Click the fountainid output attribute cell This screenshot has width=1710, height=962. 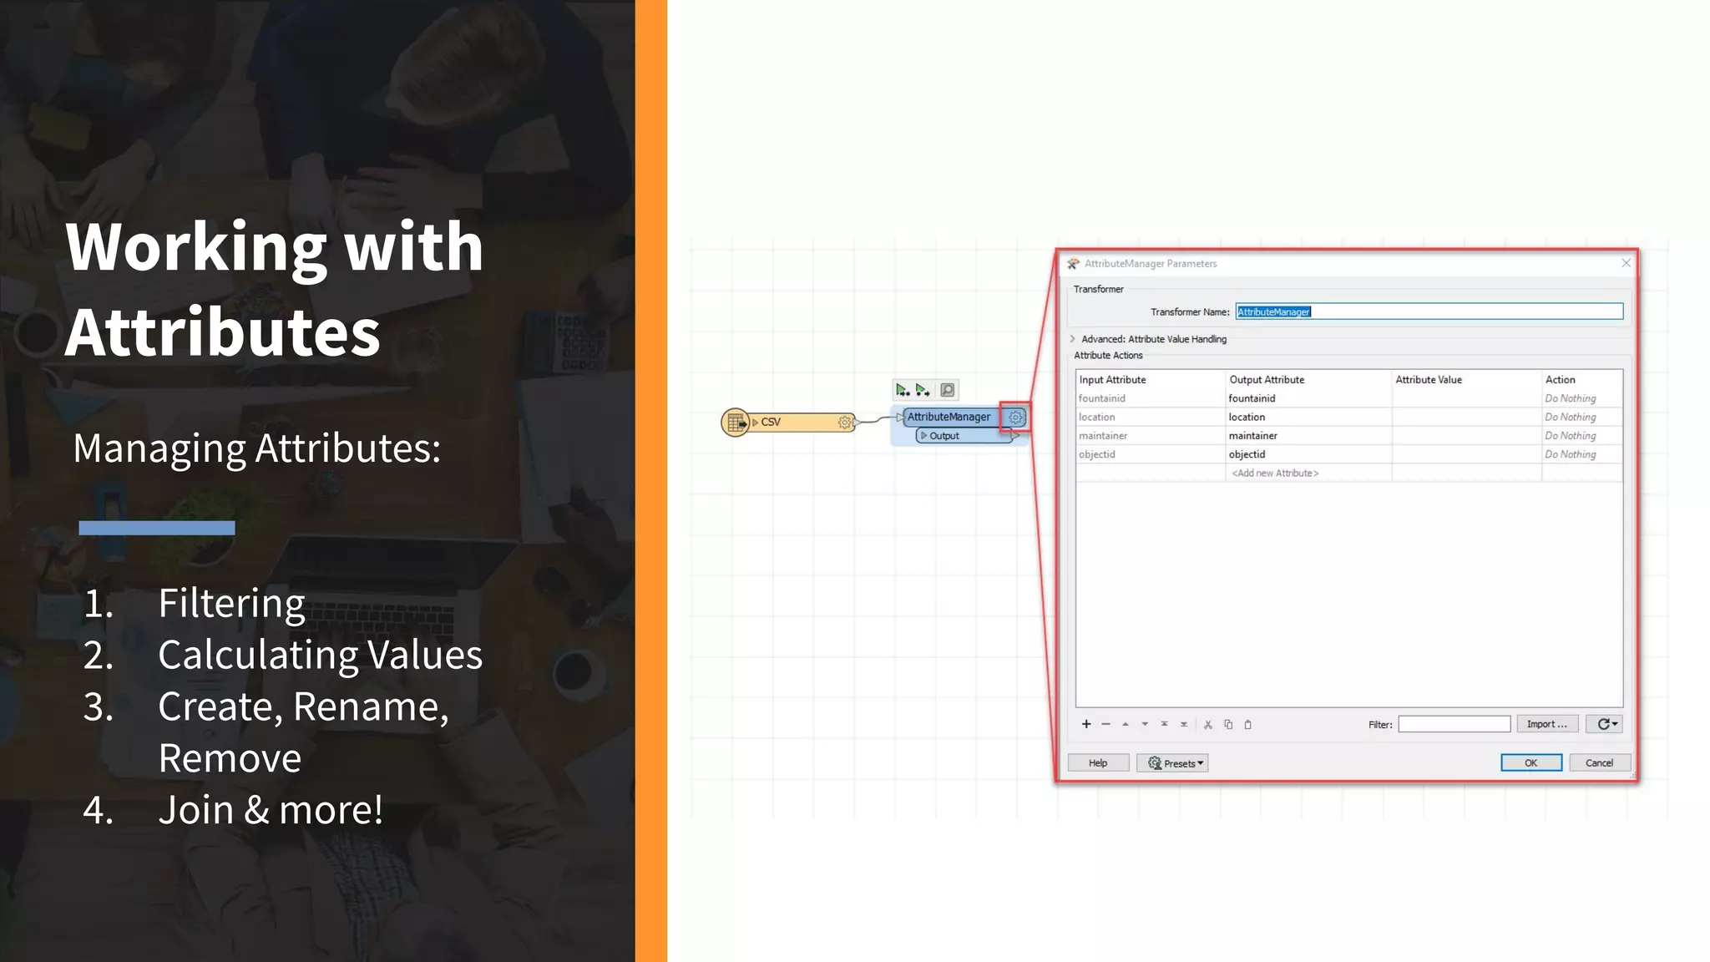[x=1308, y=398]
